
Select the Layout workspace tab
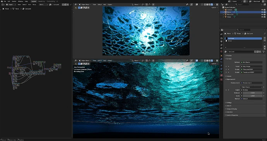(x=34, y=2)
